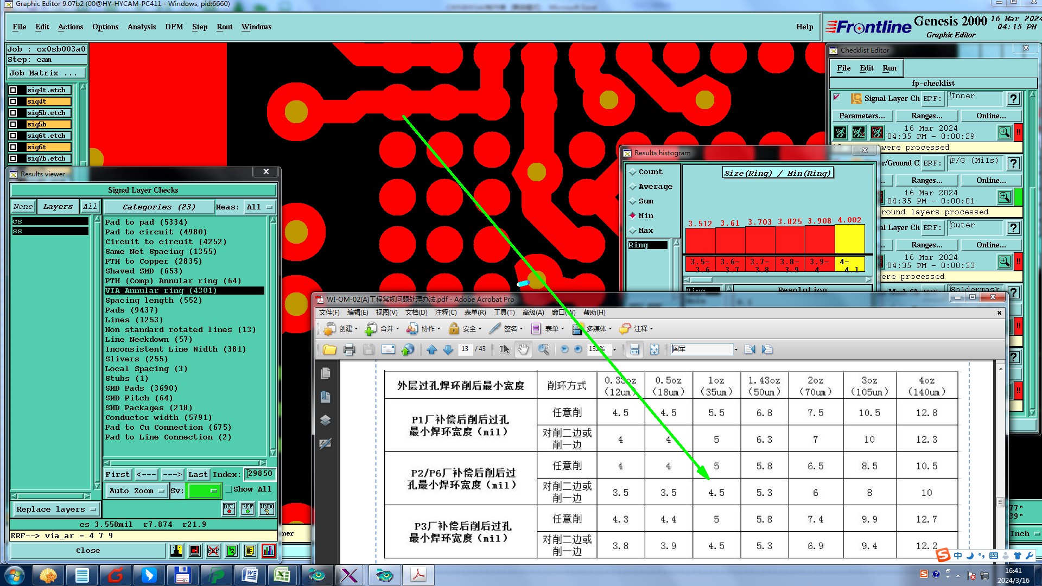Click Close in Results viewer
1042x586 pixels.
coord(88,551)
